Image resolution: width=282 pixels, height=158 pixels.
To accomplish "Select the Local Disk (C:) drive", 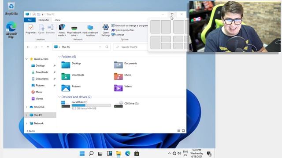I will point(86,105).
